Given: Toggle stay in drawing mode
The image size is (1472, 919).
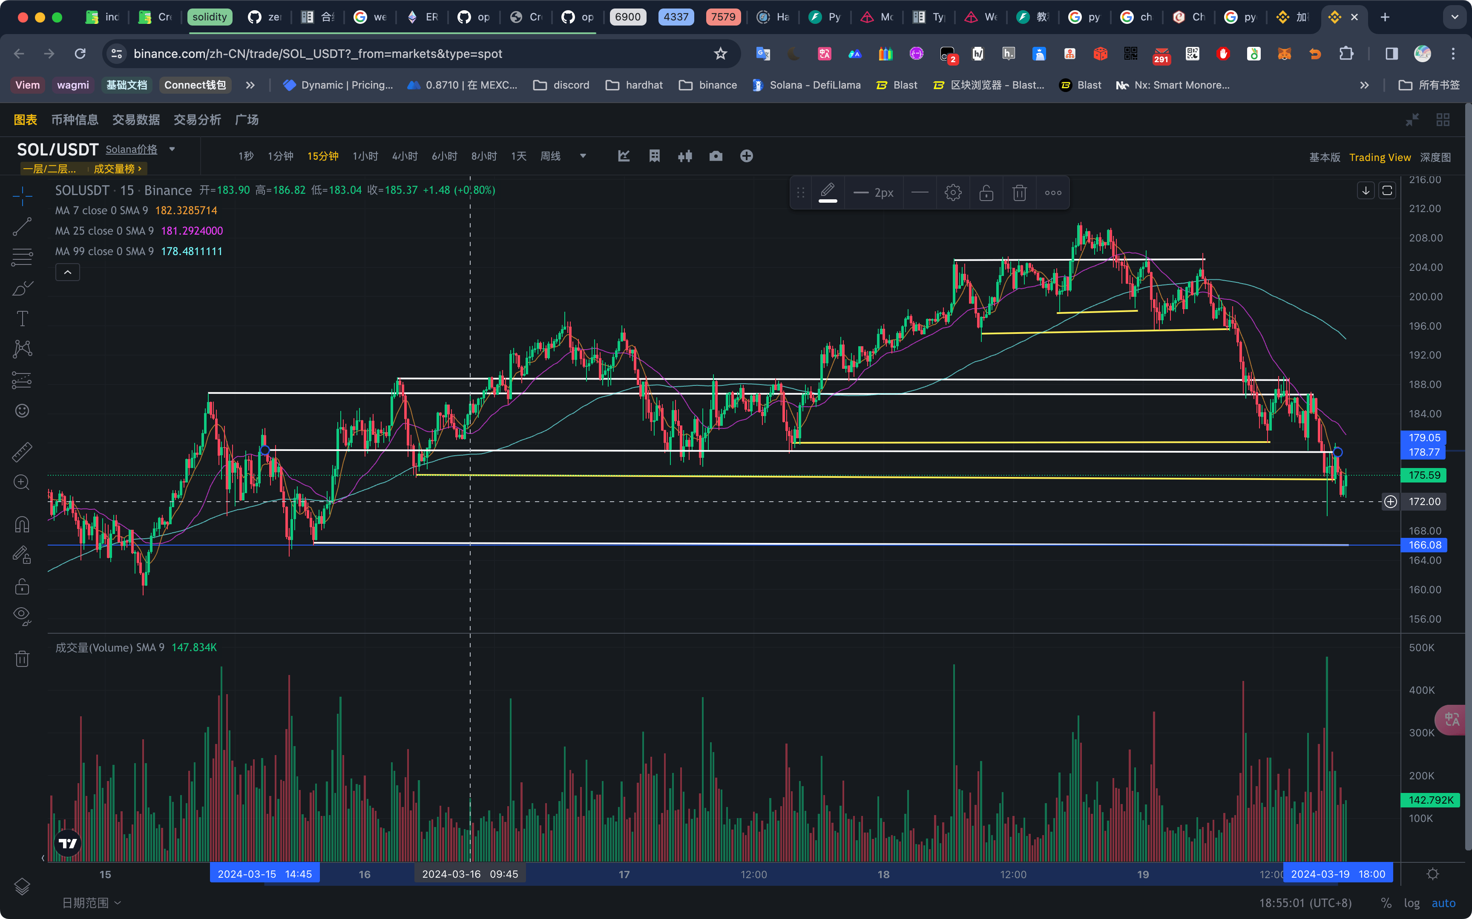Looking at the screenshot, I should tap(22, 554).
